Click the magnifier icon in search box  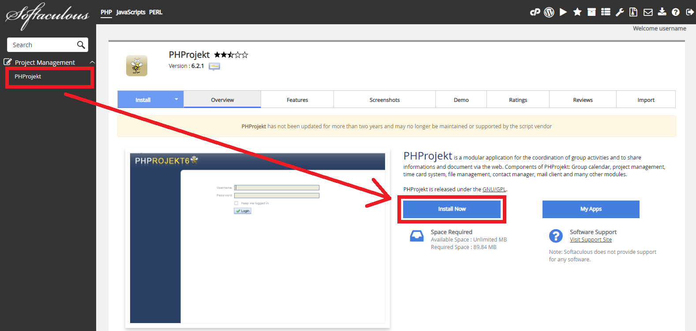click(81, 45)
